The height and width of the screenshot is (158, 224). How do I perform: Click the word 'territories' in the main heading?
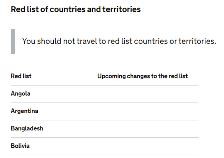pos(121,10)
